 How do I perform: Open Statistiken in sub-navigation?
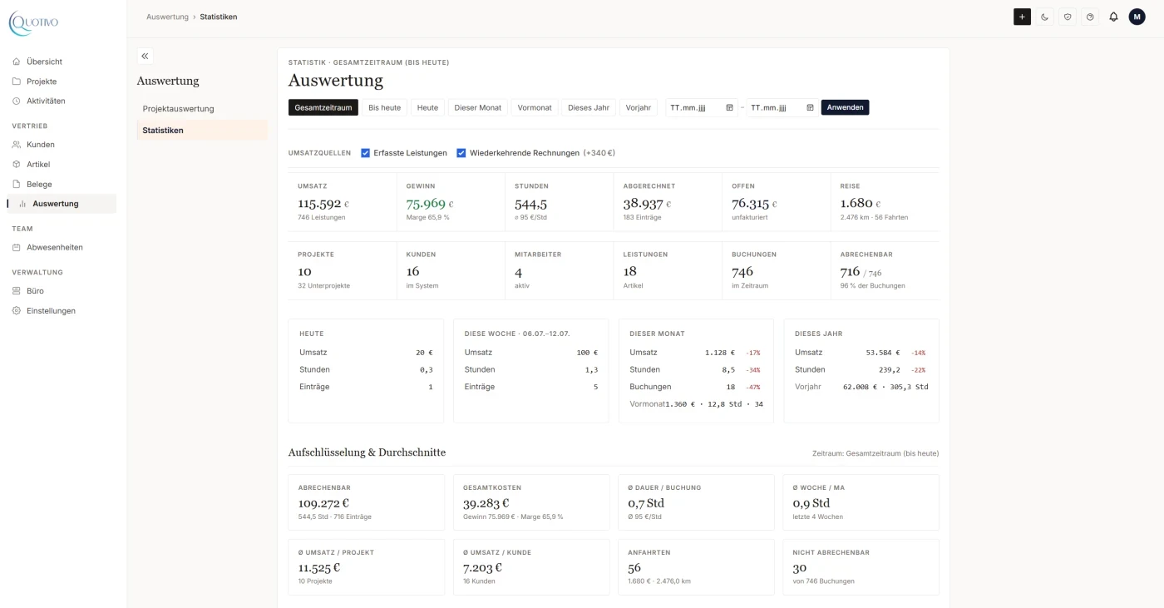[202, 131]
